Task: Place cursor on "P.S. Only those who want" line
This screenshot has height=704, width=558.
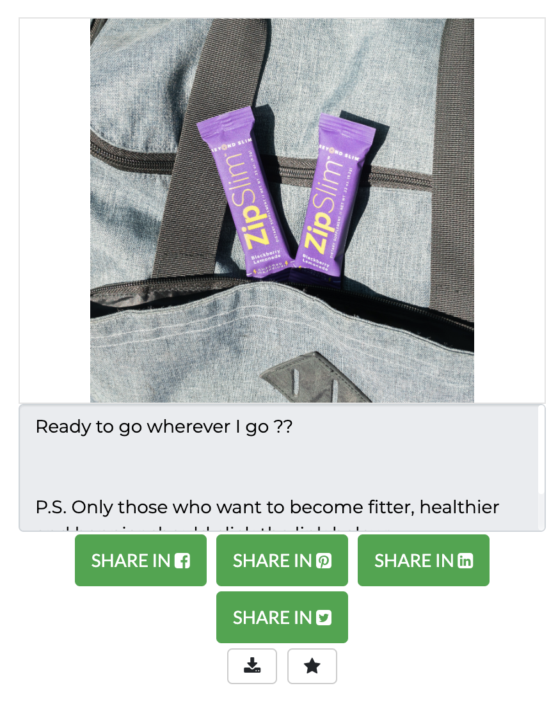Action: click(267, 508)
